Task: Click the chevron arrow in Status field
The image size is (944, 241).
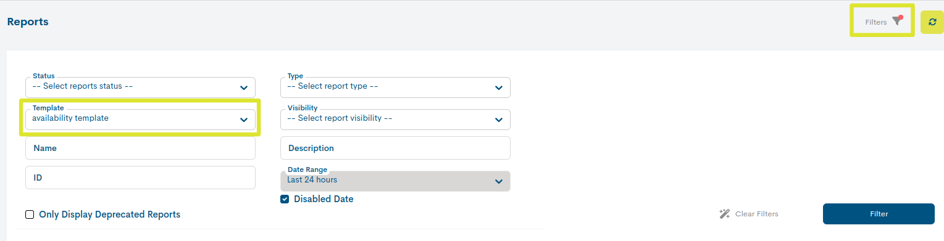Action: [x=244, y=88]
